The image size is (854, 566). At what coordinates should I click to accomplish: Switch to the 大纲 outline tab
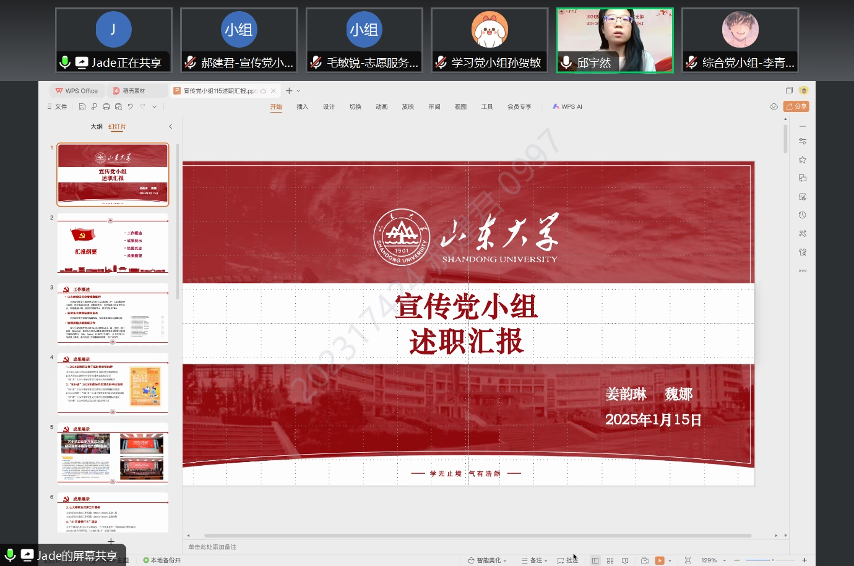97,126
